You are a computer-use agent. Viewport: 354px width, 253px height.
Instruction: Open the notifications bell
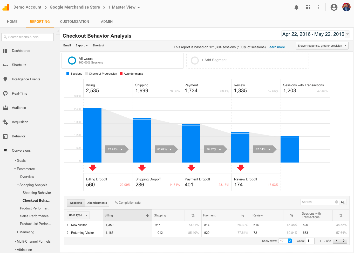pos(296,7)
